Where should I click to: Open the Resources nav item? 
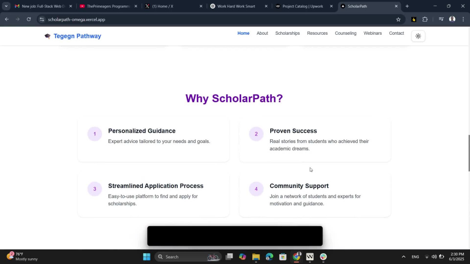pyautogui.click(x=317, y=33)
